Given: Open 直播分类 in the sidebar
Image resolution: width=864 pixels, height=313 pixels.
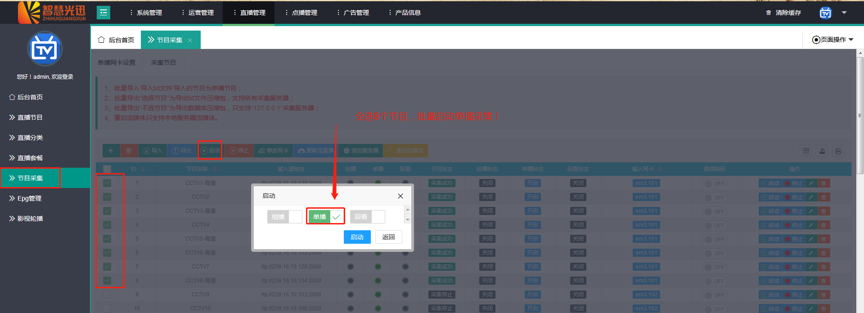Looking at the screenshot, I should (45, 138).
